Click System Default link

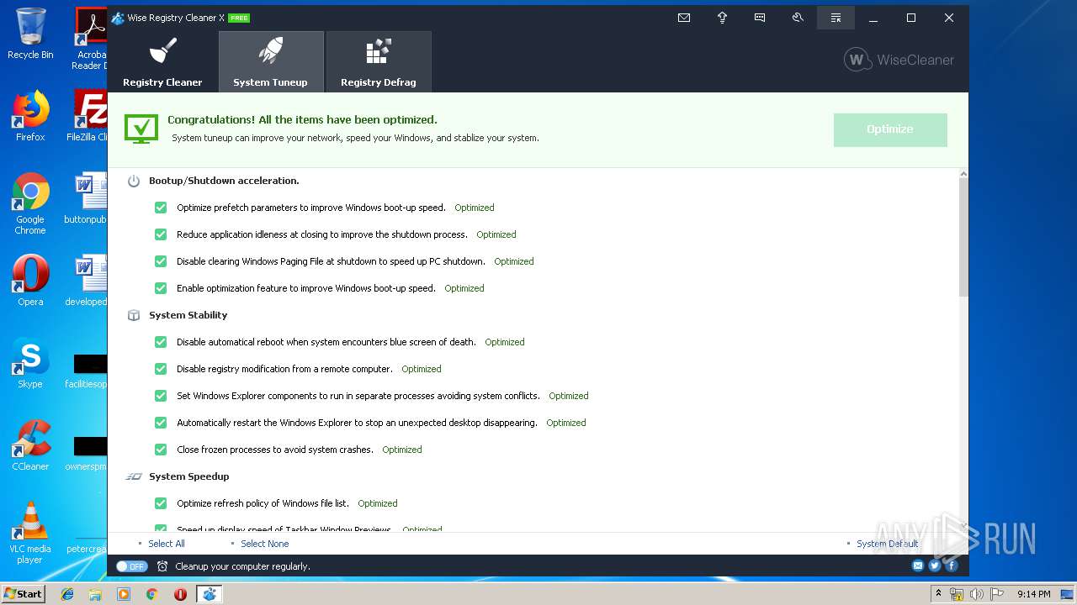[887, 544]
